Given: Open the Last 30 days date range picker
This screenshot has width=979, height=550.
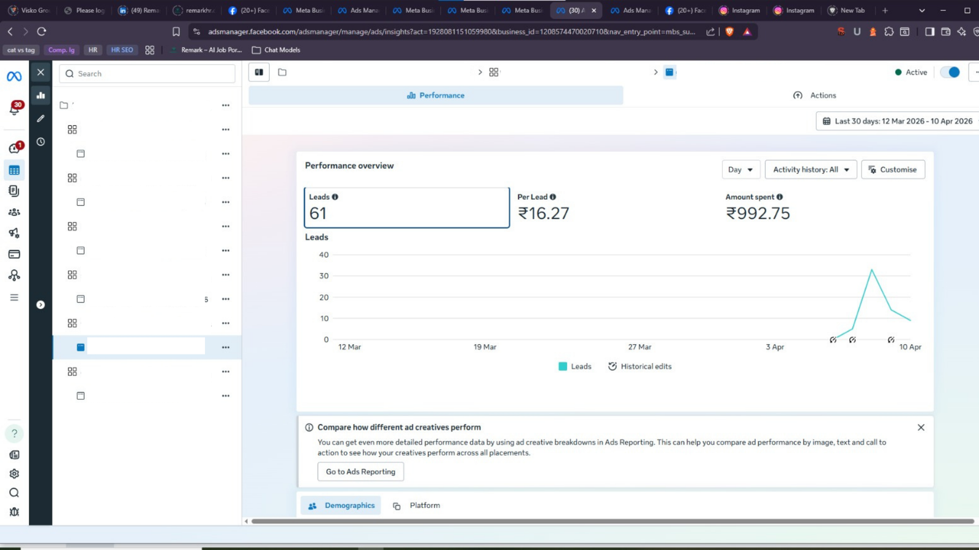Looking at the screenshot, I should tap(898, 121).
